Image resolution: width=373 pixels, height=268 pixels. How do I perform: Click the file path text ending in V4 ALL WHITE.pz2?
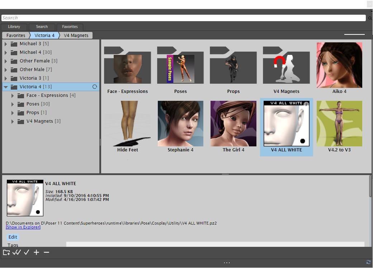coord(111,223)
